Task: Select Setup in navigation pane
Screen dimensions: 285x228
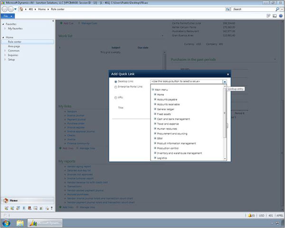Action: 11,60
